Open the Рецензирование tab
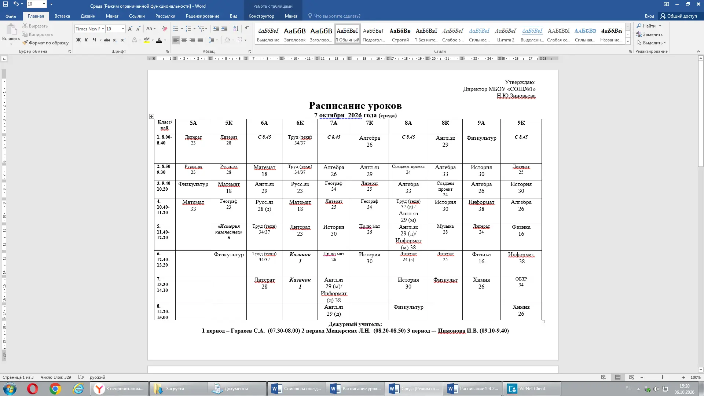 202,16
